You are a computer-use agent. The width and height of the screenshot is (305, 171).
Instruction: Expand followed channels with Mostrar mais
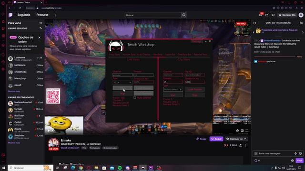click(x=14, y=91)
